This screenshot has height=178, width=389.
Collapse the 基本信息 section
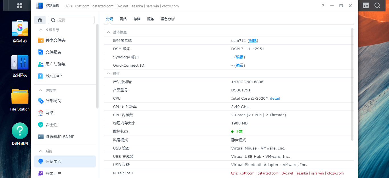click(x=108, y=32)
